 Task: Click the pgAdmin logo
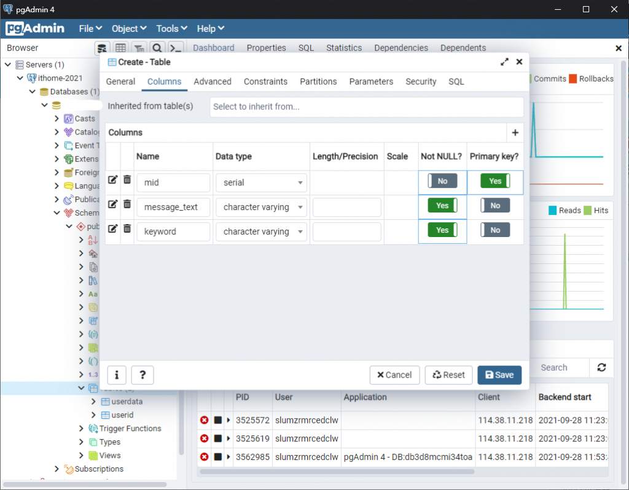(35, 28)
